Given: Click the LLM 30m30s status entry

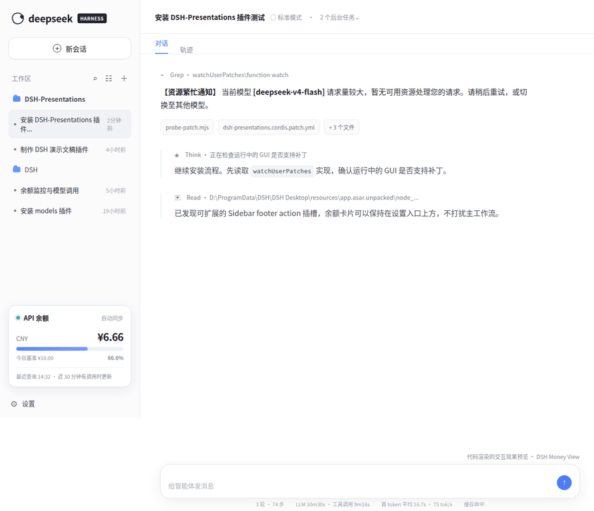Looking at the screenshot, I should click(310, 504).
